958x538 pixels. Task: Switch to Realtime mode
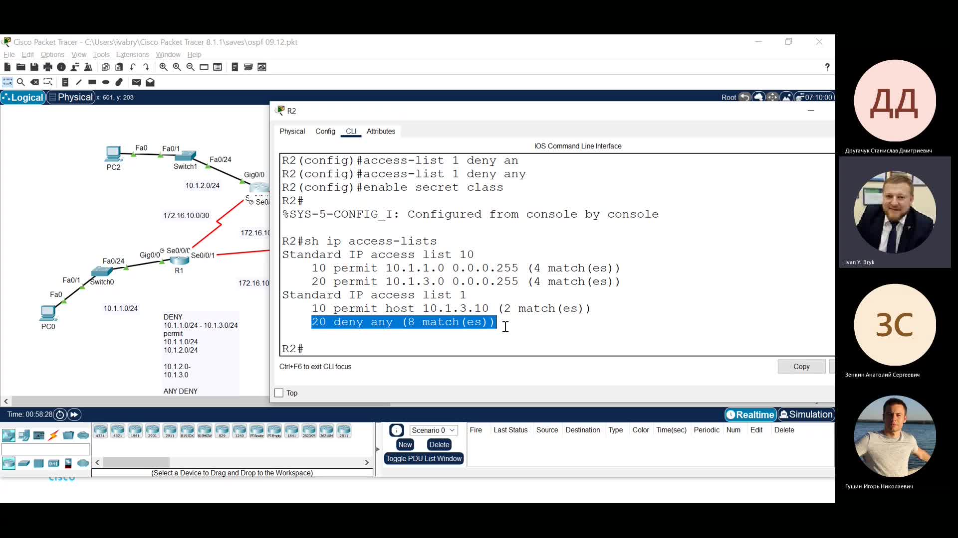(750, 414)
